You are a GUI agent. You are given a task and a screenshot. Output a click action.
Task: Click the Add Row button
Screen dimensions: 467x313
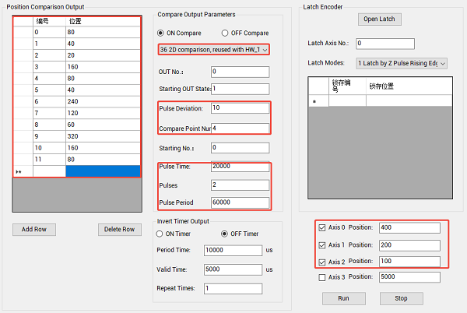click(x=33, y=230)
